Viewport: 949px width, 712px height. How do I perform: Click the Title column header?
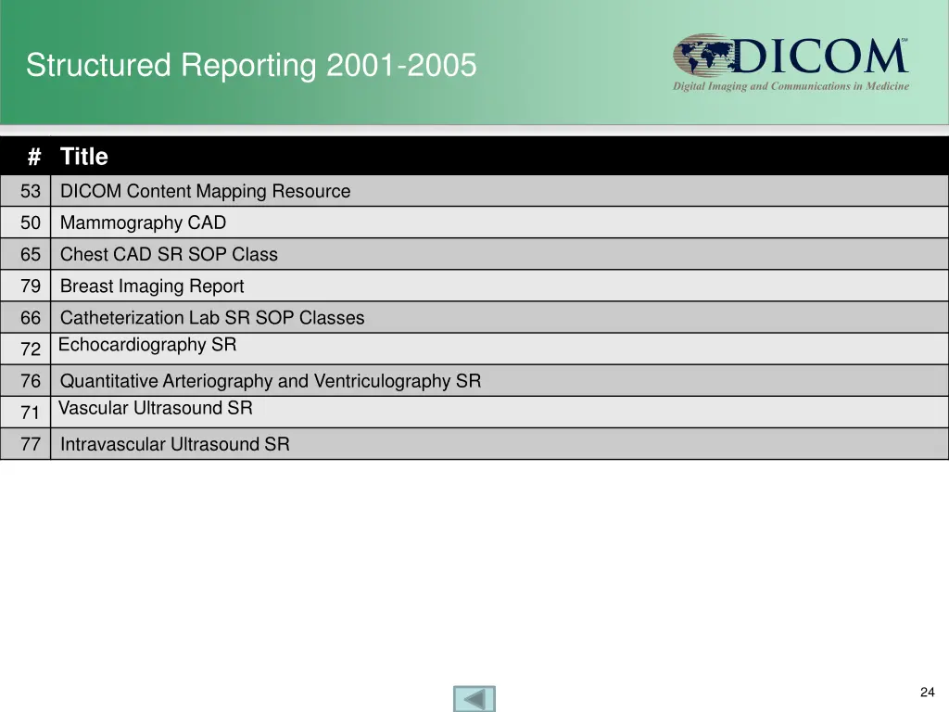click(84, 157)
